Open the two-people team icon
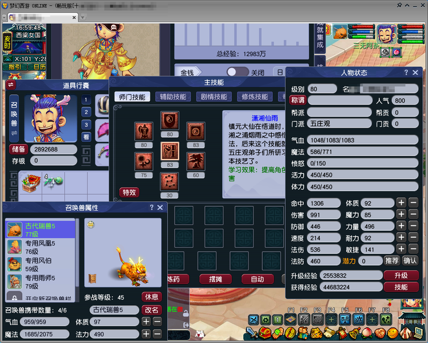 pyautogui.click(x=303, y=332)
